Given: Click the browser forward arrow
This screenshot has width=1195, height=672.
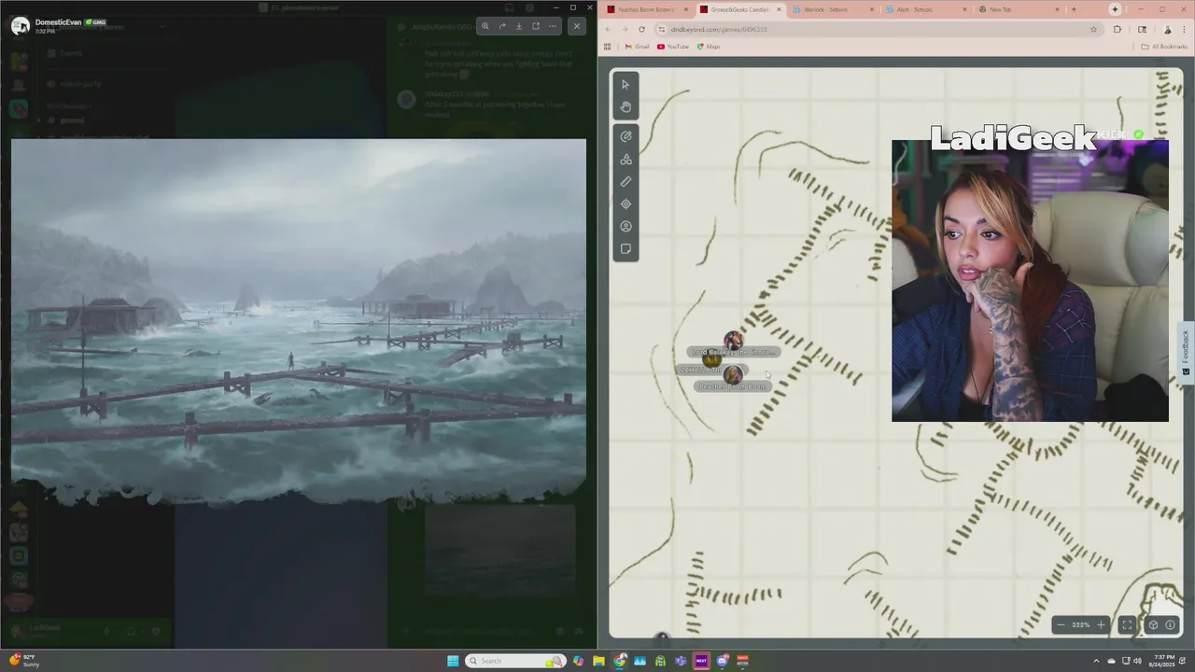Looking at the screenshot, I should [x=625, y=29].
